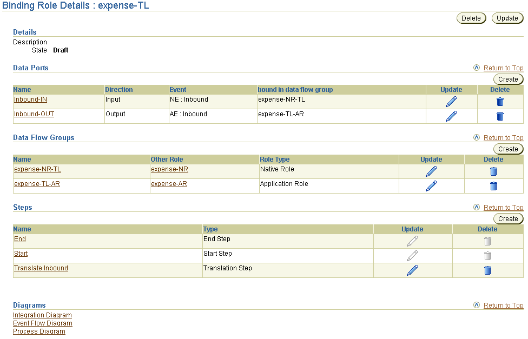528x339 pixels.
Task: Edit the Translate Inbound step pencil icon
Action: coord(412,270)
